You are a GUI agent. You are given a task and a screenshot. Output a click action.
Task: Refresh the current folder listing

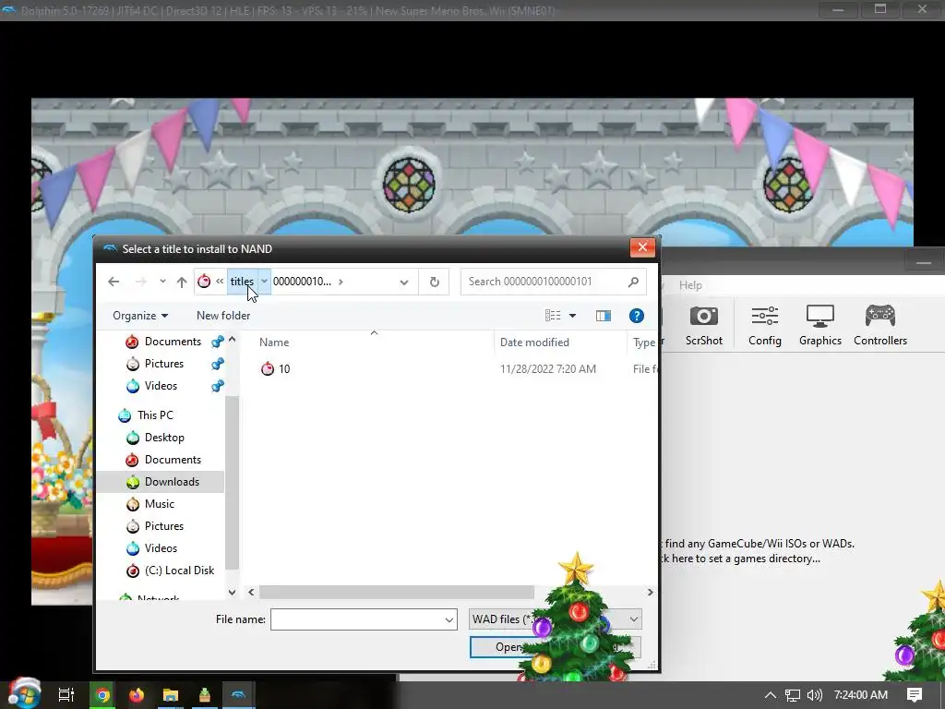tap(434, 282)
